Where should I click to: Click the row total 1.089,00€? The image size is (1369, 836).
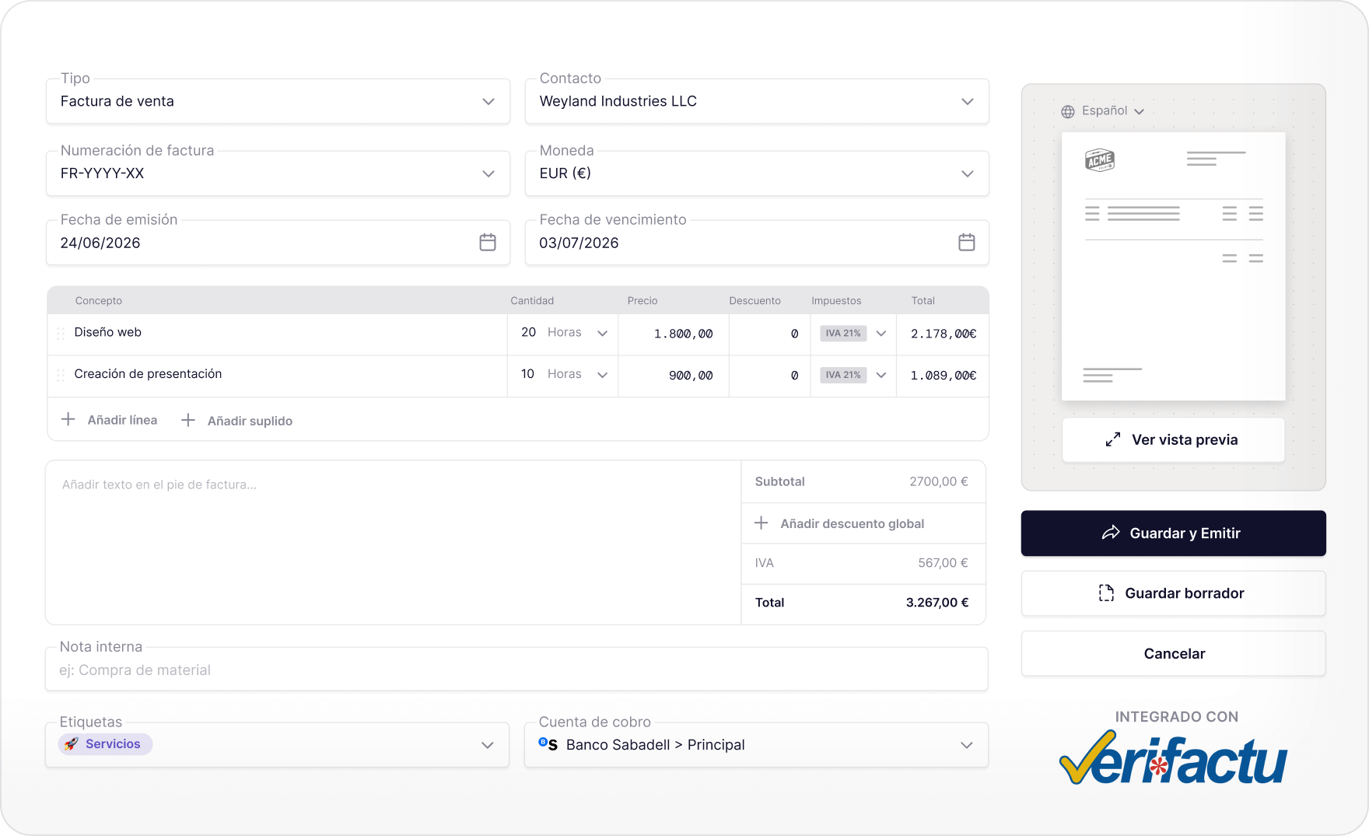click(944, 376)
